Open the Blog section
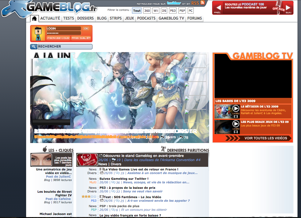 tap(102, 18)
